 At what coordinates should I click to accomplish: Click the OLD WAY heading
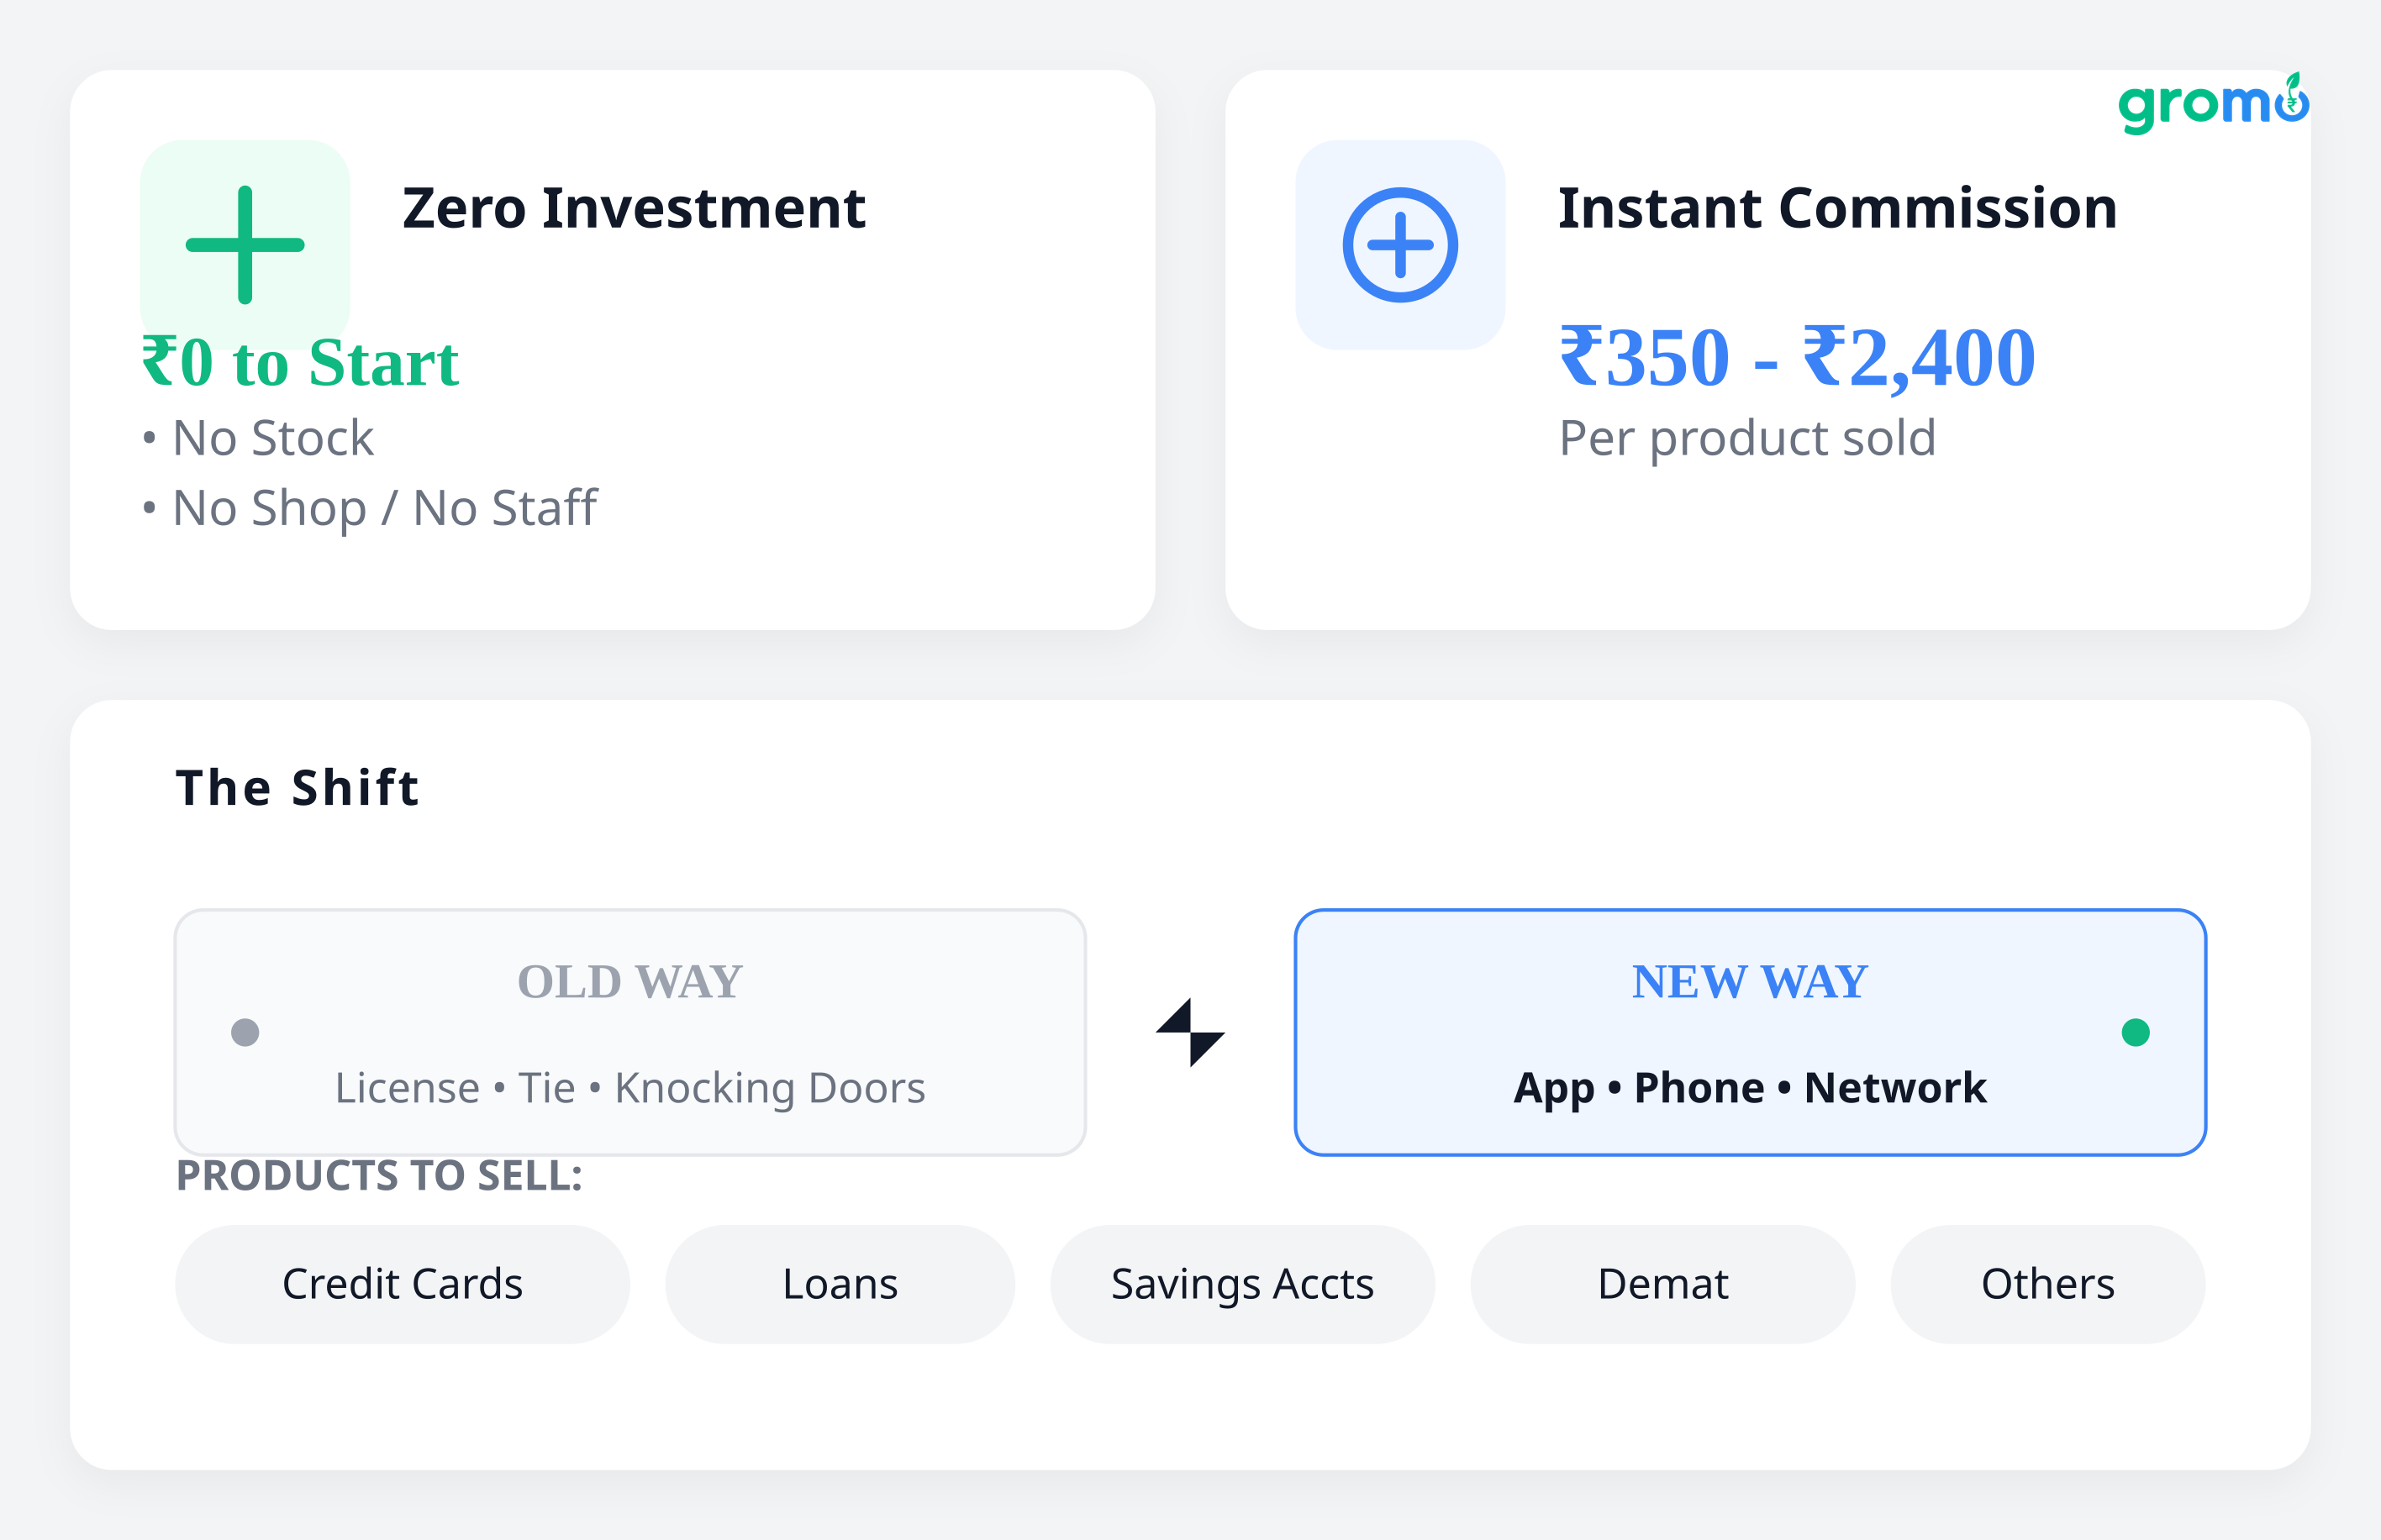(x=629, y=981)
